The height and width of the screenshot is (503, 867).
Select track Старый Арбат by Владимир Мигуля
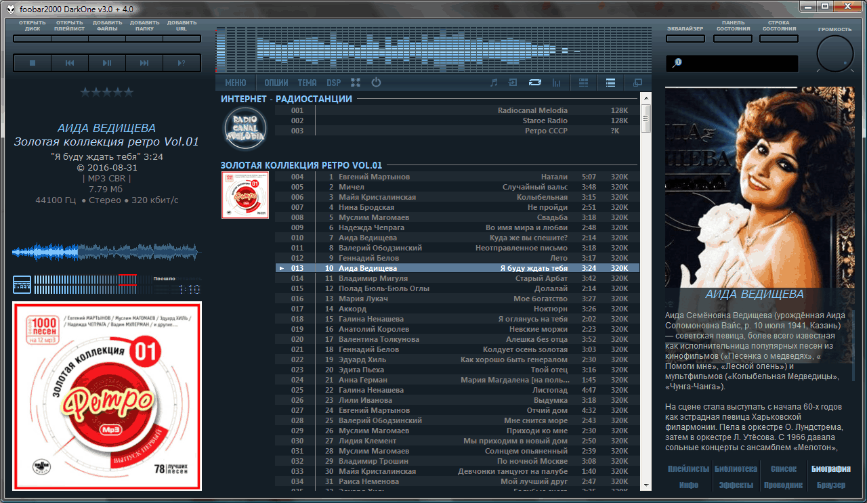coord(457,278)
